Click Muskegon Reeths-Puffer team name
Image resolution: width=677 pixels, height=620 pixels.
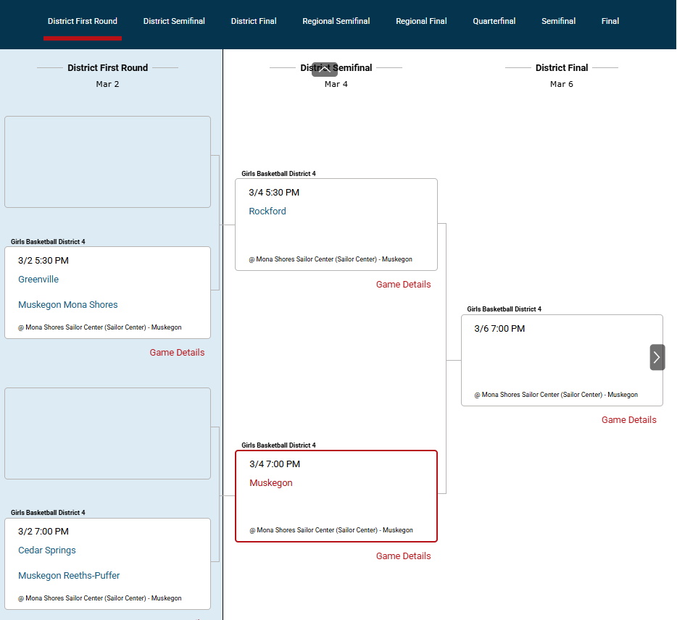point(69,576)
